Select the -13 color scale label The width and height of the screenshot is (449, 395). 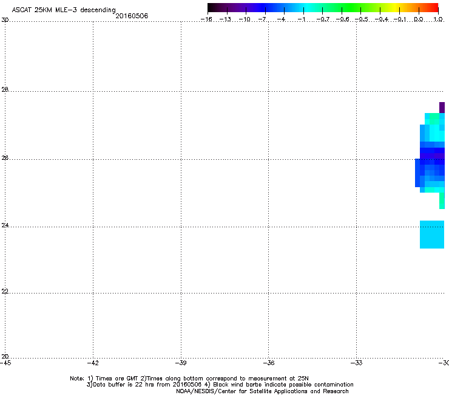(225, 19)
